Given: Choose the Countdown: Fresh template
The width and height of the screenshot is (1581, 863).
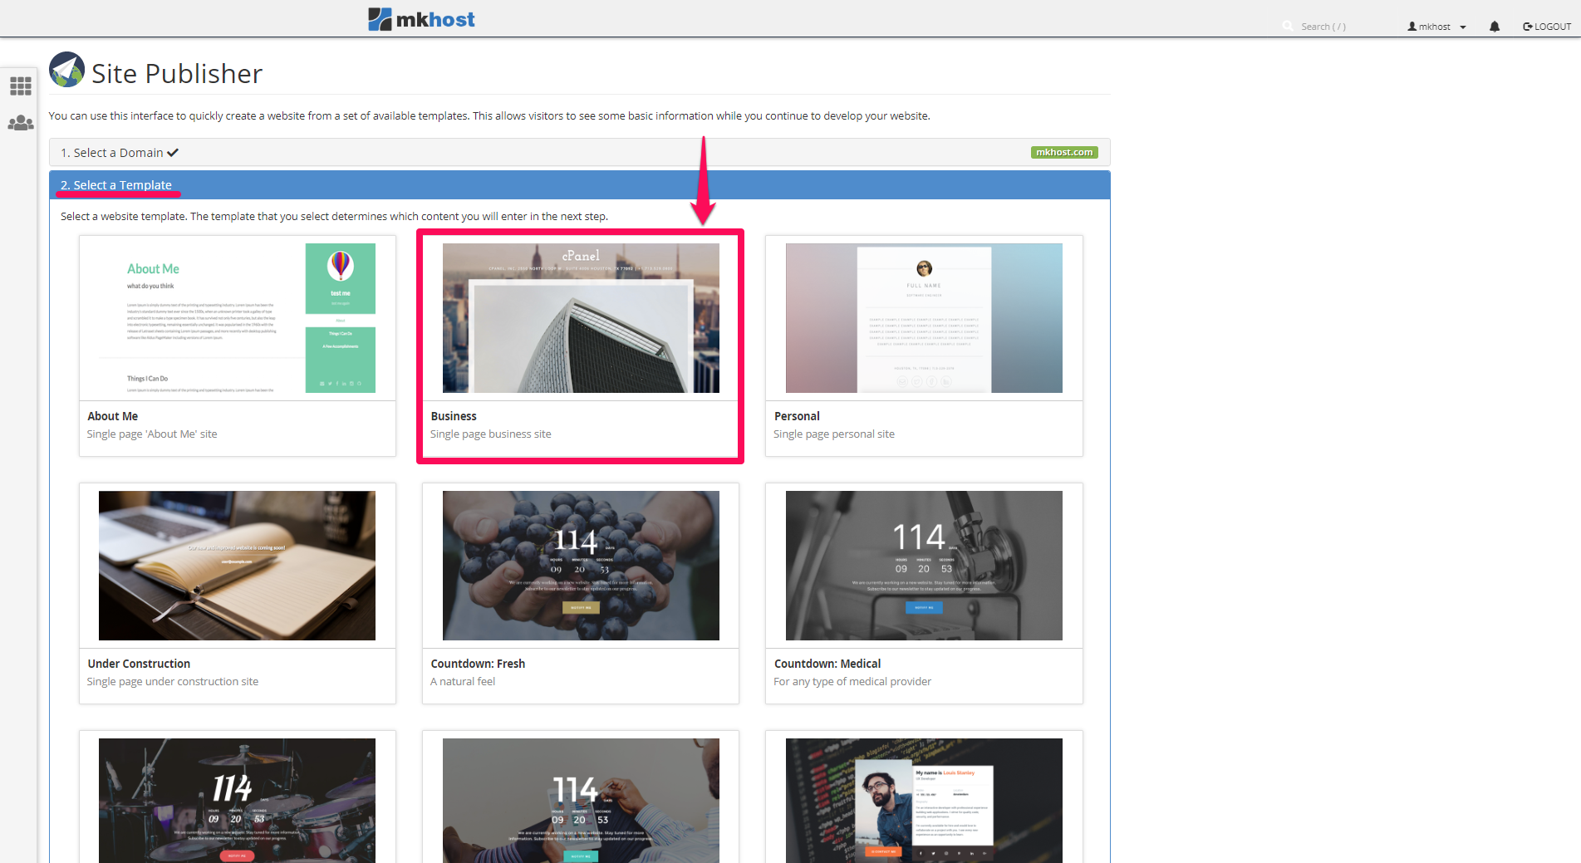Looking at the screenshot, I should tap(581, 566).
